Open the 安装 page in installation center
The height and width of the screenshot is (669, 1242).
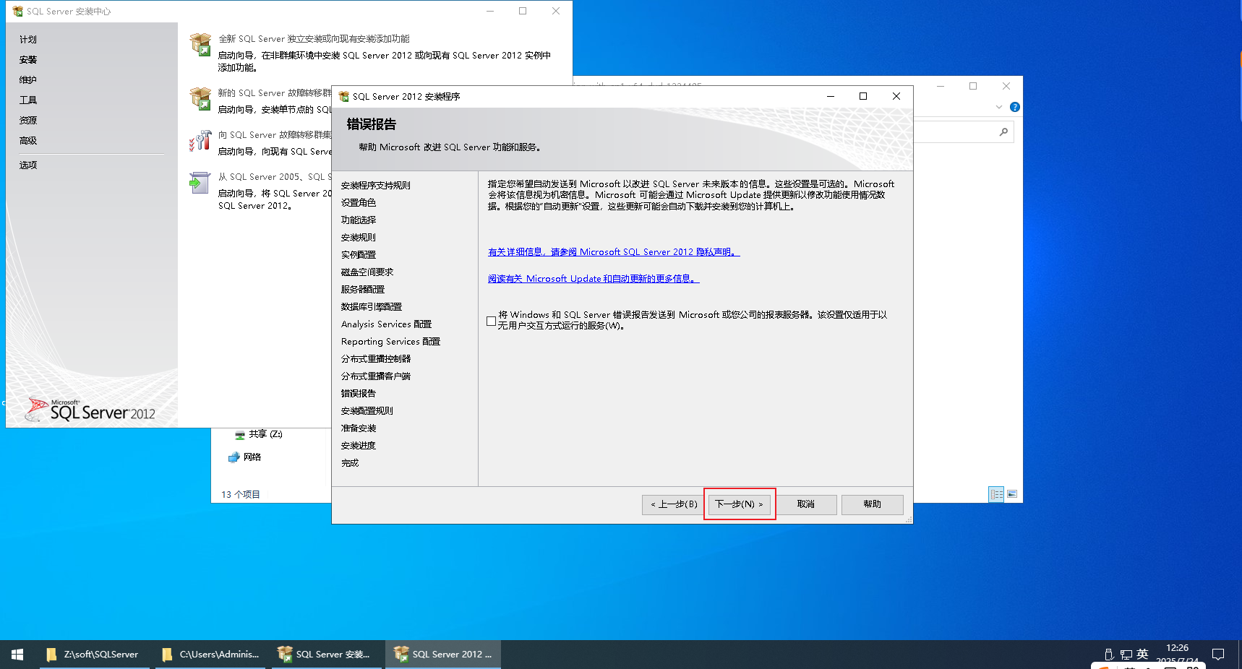(x=28, y=60)
